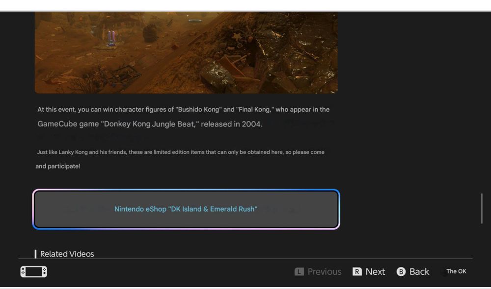Click the game screenshot image at the top

[186, 52]
